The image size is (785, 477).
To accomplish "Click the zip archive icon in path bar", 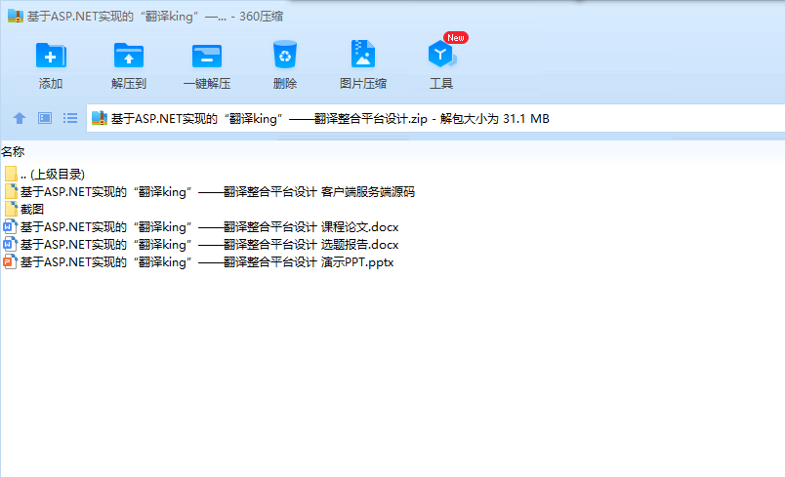I will click(x=100, y=118).
